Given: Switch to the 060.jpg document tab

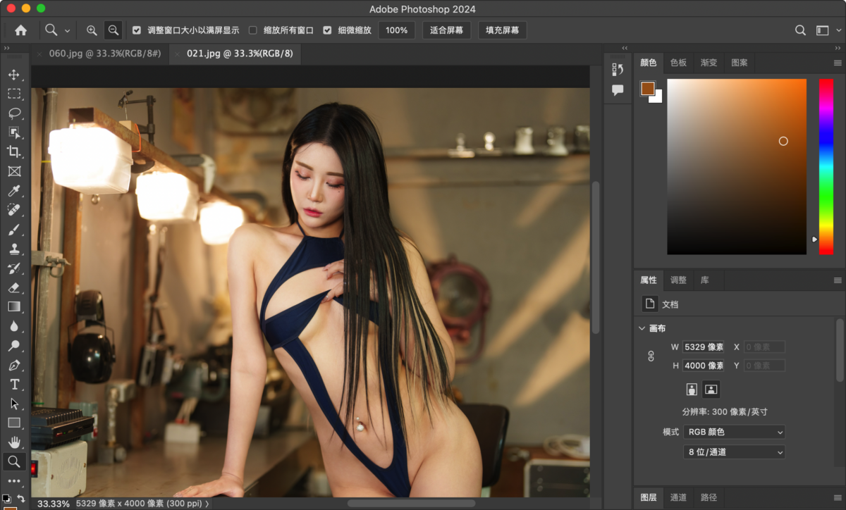Looking at the screenshot, I should [104, 54].
